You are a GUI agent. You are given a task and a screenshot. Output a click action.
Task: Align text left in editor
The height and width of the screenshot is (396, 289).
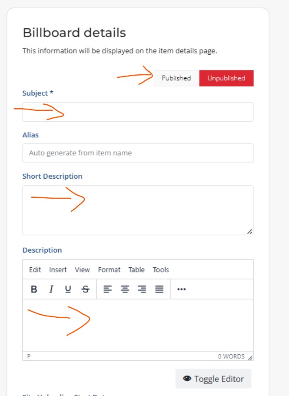click(x=107, y=289)
